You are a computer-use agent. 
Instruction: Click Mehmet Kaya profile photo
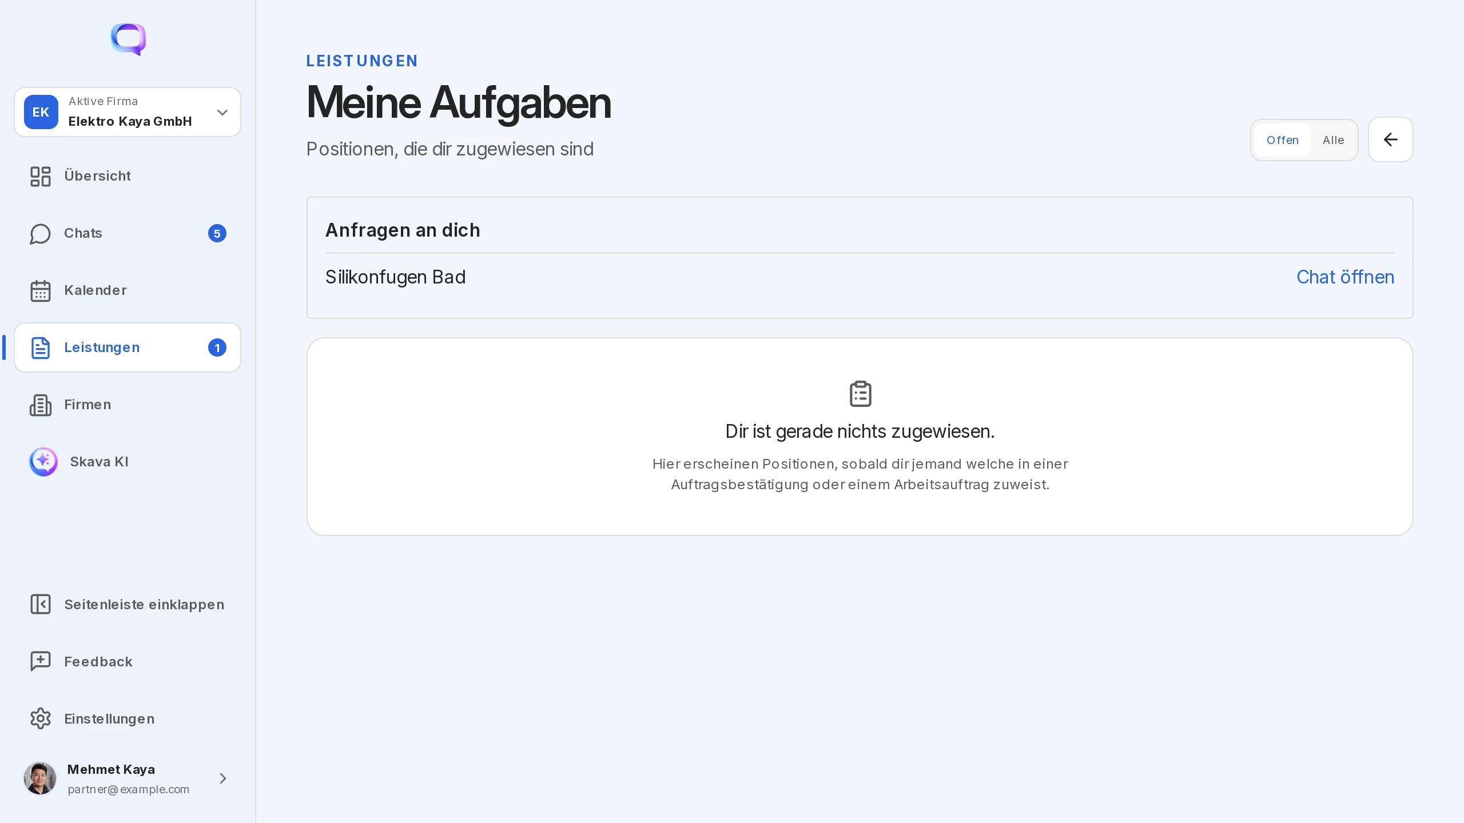[40, 778]
